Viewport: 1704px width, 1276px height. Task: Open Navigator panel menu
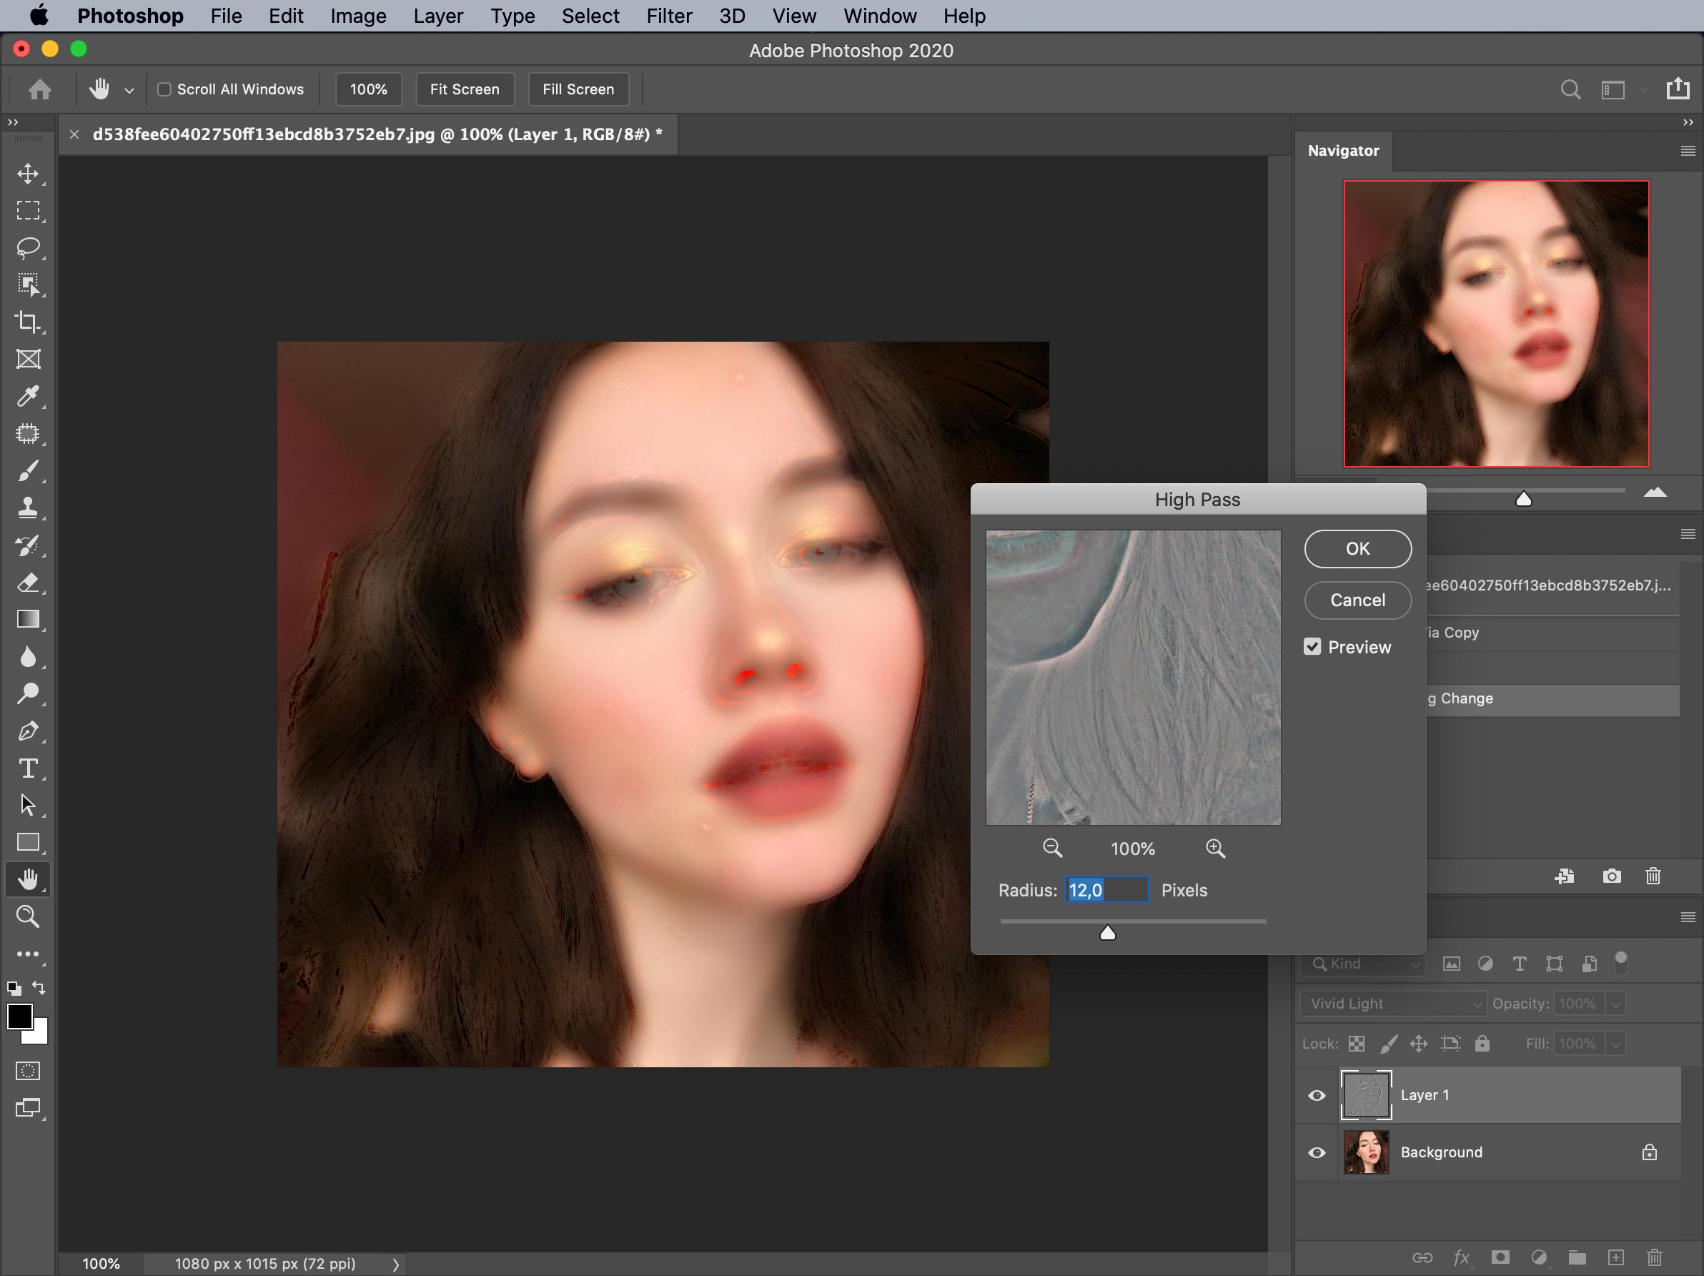pyautogui.click(x=1687, y=151)
